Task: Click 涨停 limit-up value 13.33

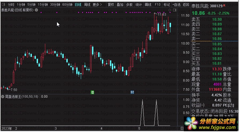Action: click(217, 69)
